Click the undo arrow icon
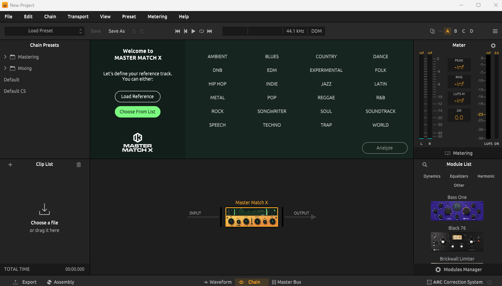 [x=134, y=31]
